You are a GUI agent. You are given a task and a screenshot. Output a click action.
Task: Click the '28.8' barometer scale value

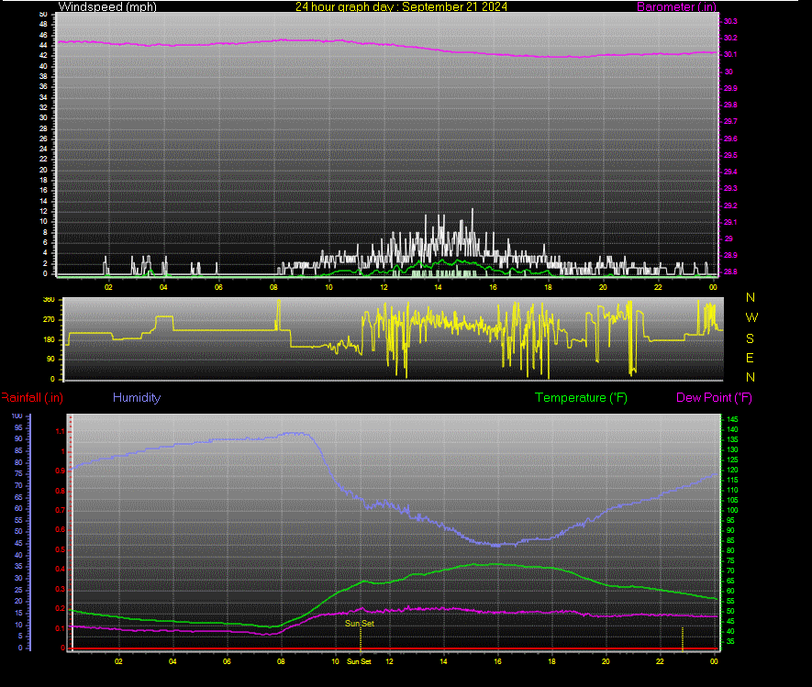pos(730,271)
